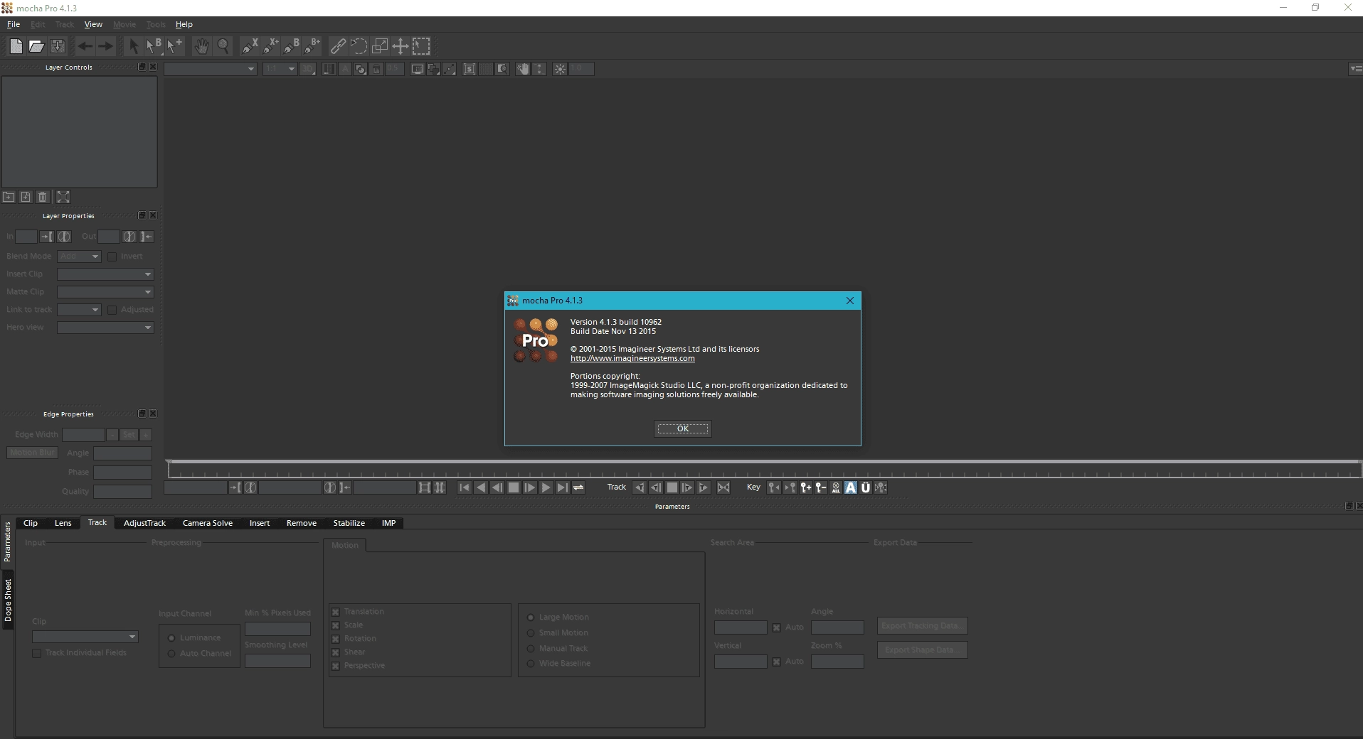The image size is (1363, 739).
Task: Choose the Add X-Spline (X+) pen tool
Action: tap(271, 46)
